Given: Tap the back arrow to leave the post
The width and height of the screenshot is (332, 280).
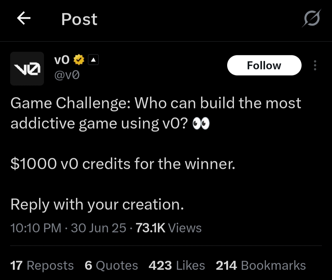Looking at the screenshot, I should [x=24, y=19].
